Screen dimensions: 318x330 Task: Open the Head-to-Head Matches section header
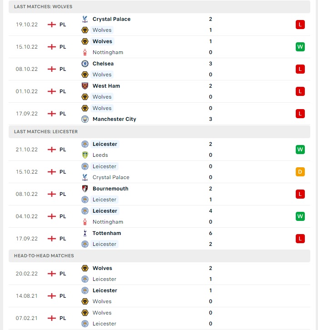click(159, 256)
